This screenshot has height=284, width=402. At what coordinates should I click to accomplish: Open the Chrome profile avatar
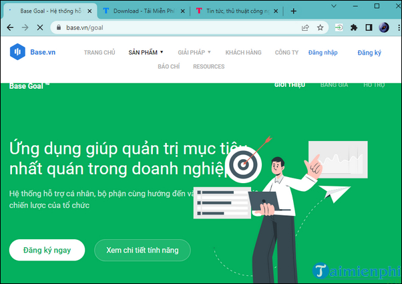[384, 27]
